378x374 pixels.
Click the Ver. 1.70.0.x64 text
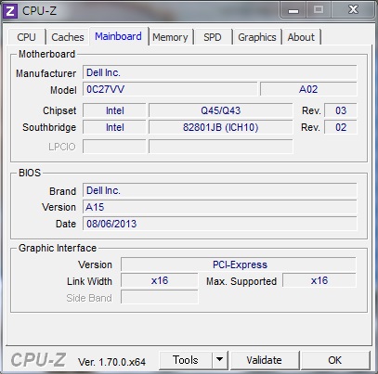(x=111, y=362)
